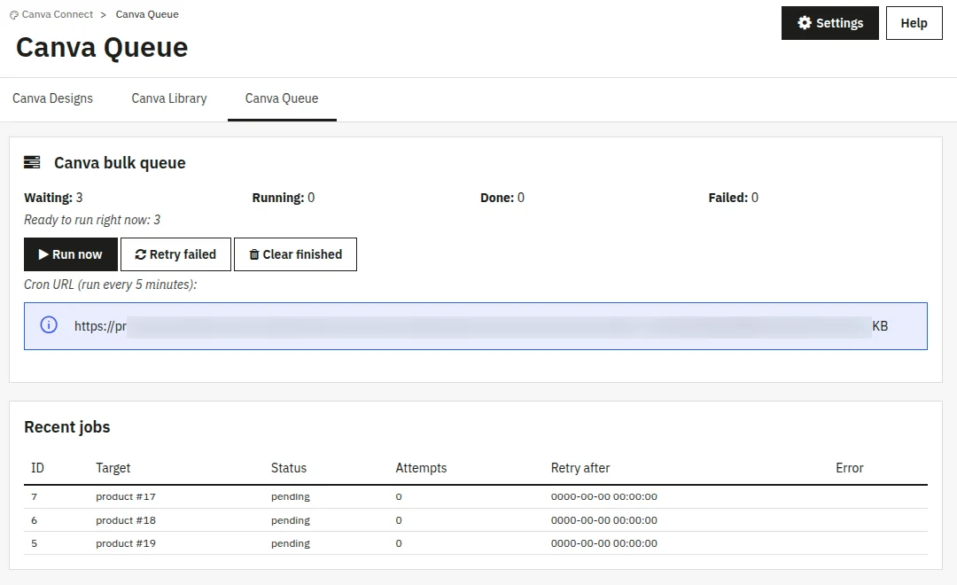Click the Status column header
957x585 pixels.
click(289, 468)
